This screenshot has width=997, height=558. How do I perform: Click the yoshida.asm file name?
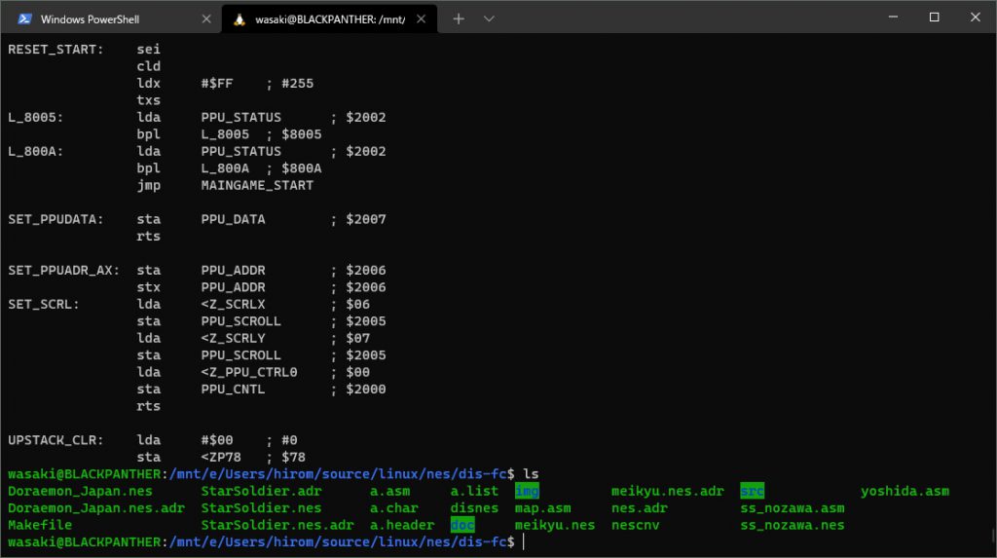(x=905, y=491)
